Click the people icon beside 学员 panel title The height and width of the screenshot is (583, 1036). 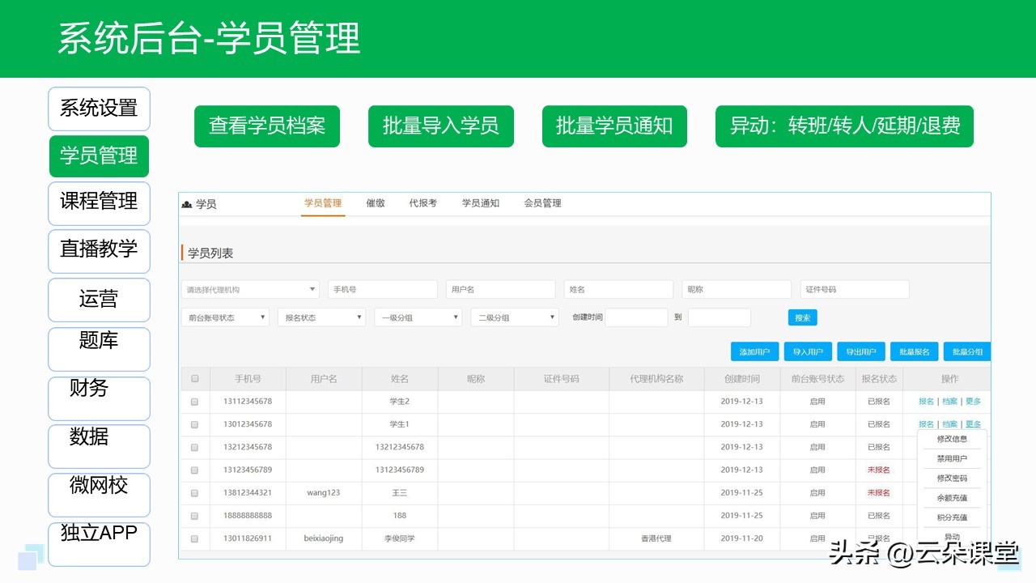point(187,203)
